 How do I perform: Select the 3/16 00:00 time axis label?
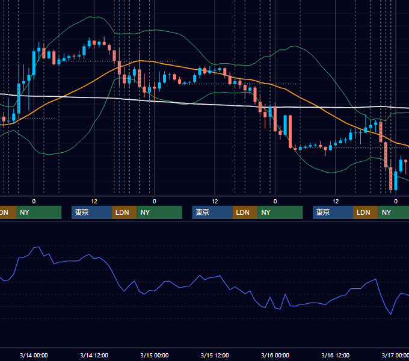pos(275,355)
